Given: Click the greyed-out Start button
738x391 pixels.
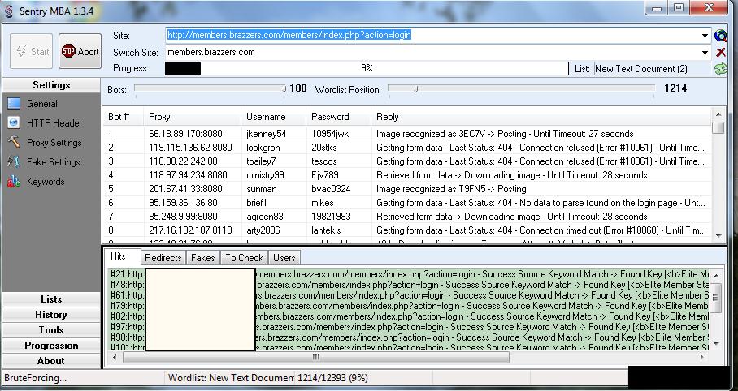Looking at the screenshot, I should coord(31,51).
